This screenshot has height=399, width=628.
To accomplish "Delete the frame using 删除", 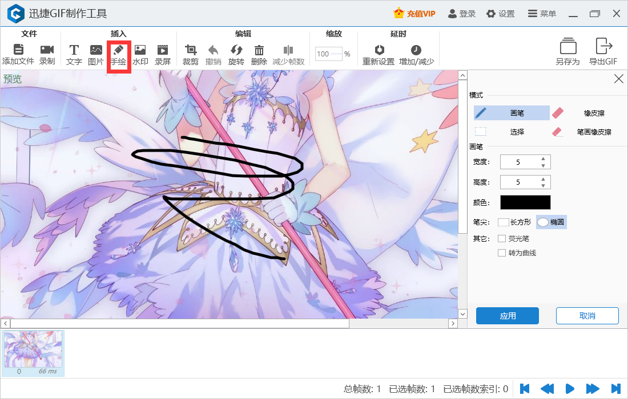I will pyautogui.click(x=259, y=55).
